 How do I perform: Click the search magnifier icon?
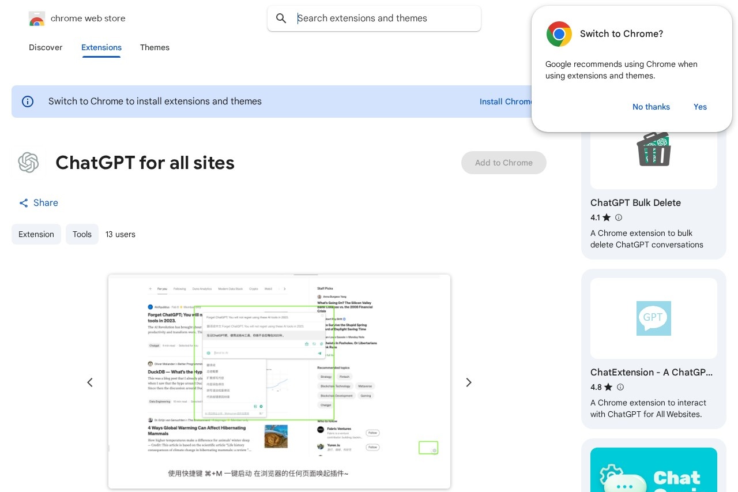coord(281,18)
